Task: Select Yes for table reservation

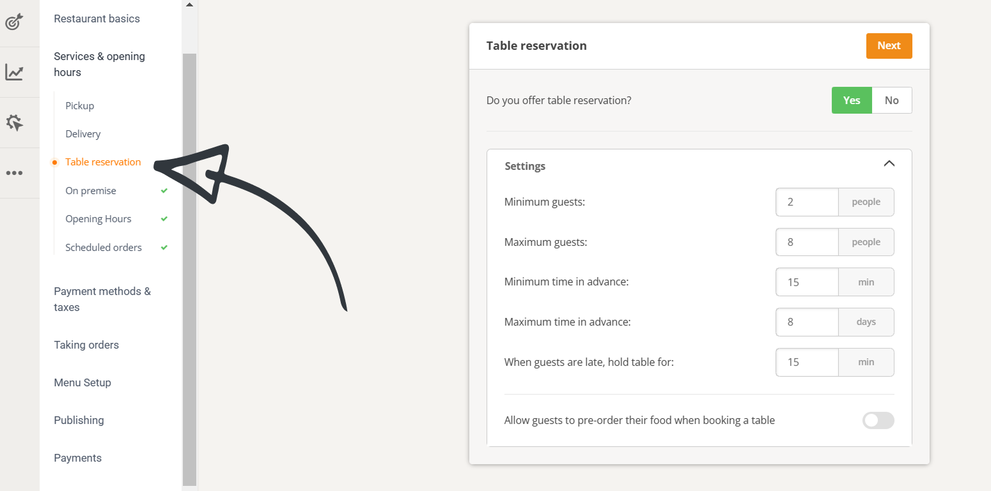Action: click(851, 100)
